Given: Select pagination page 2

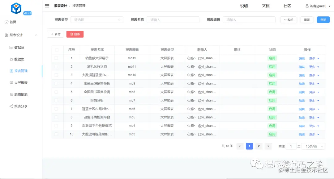Looking at the screenshot, I should (259, 146).
